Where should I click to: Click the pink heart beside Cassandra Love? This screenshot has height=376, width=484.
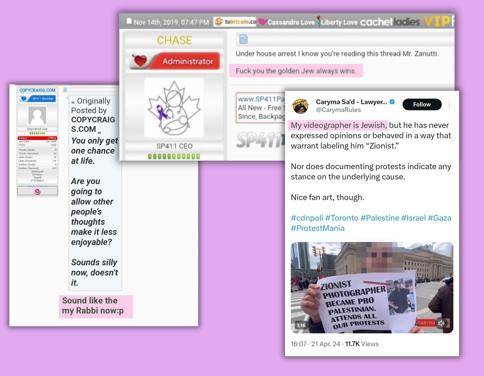[x=263, y=21]
